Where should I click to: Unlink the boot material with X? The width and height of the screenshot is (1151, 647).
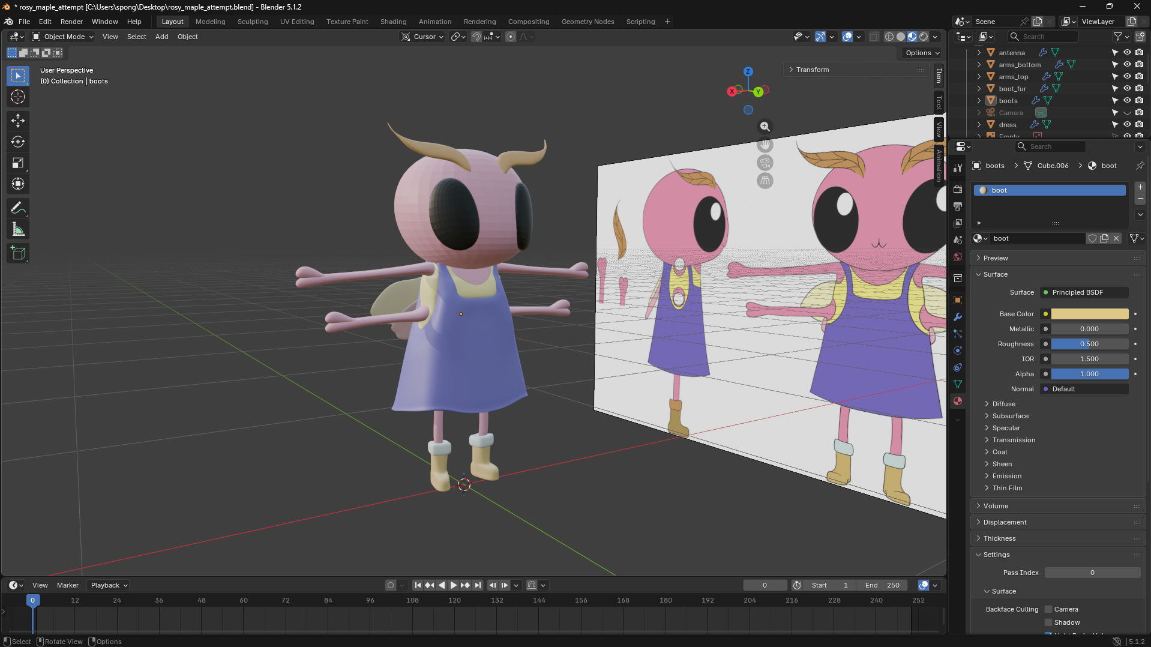pyautogui.click(x=1116, y=238)
